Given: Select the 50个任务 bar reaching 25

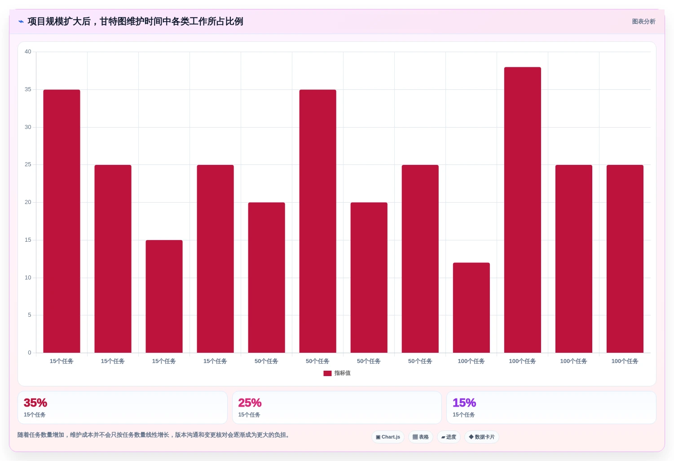Looking at the screenshot, I should click(420, 259).
